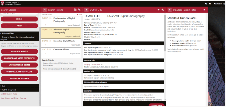Click 'Last day to register: January 18, 2024'
This screenshot has height=107, width=226.
pos(98,48)
